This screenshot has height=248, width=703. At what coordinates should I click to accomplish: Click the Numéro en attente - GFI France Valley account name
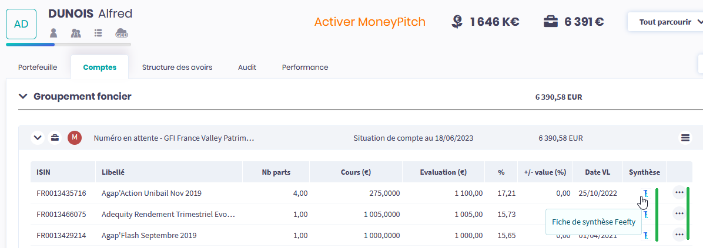tap(174, 138)
